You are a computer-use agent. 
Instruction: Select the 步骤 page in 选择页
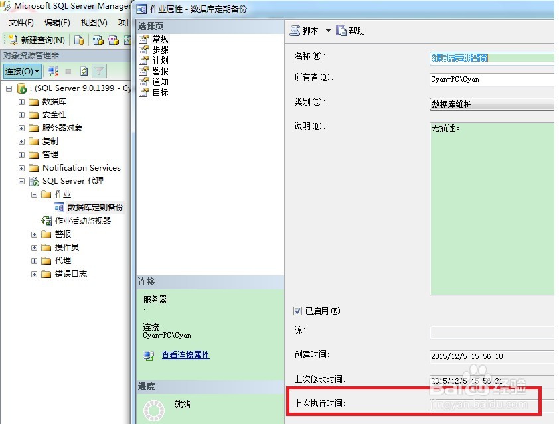pyautogui.click(x=159, y=49)
